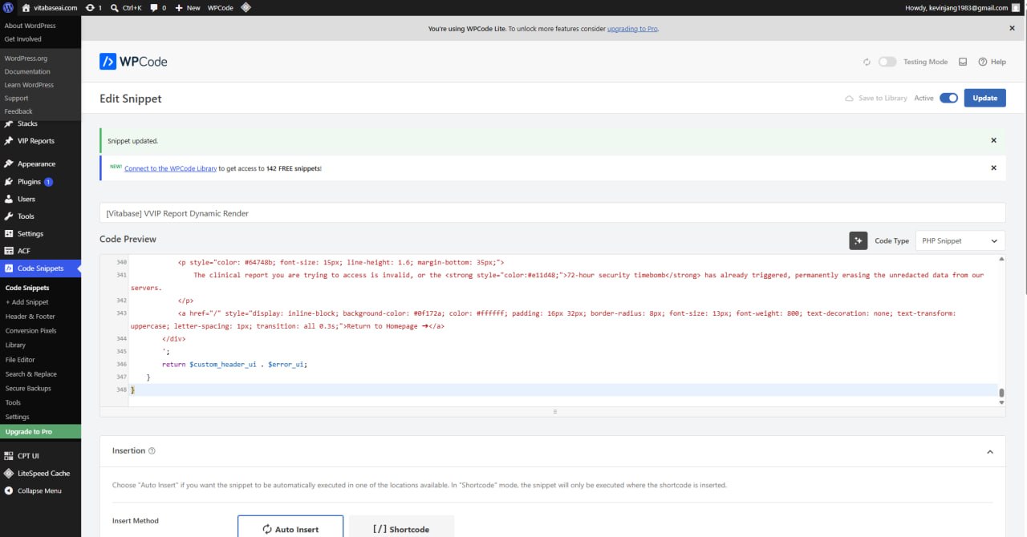Click + Add Snippet submenu entry
Image resolution: width=1027 pixels, height=537 pixels.
pos(27,302)
